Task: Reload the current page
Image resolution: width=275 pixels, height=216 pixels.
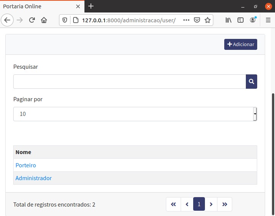Action: (x=32, y=20)
